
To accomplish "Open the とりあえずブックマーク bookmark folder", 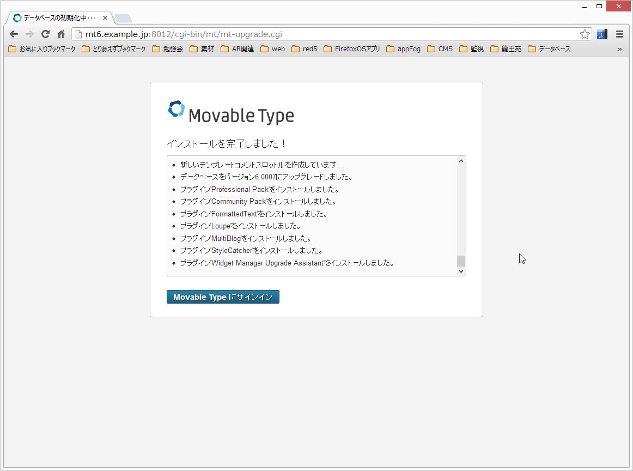I will click(114, 49).
